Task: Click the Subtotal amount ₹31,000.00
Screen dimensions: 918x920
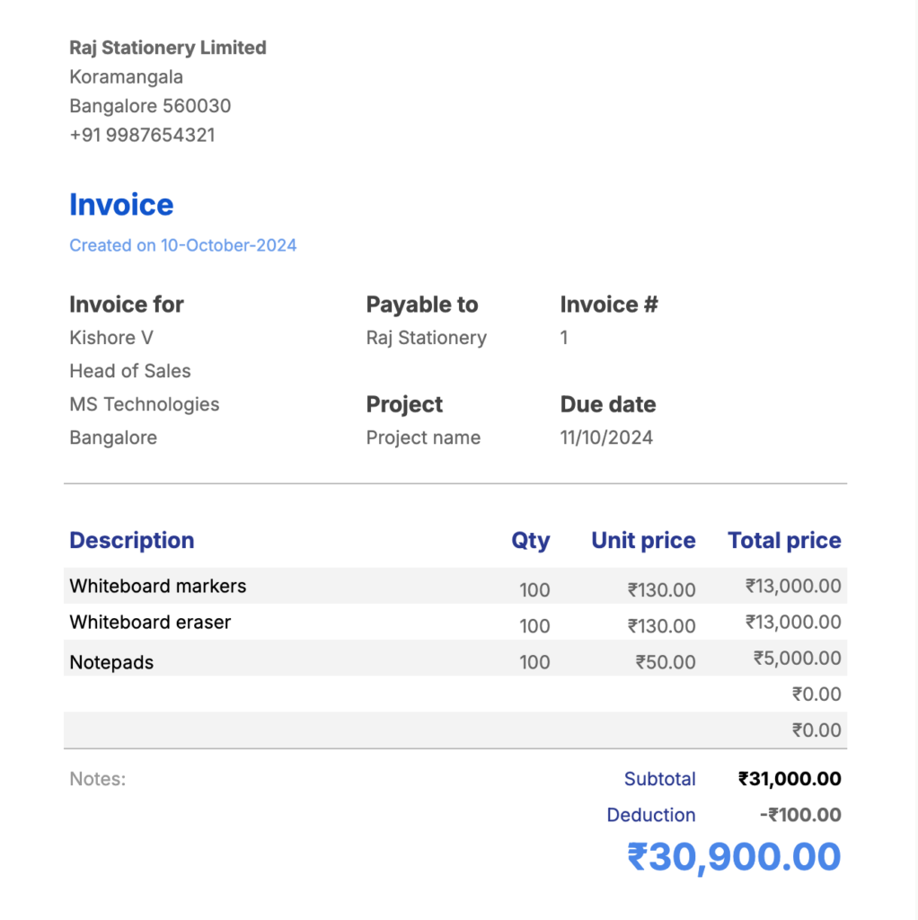Action: point(790,779)
